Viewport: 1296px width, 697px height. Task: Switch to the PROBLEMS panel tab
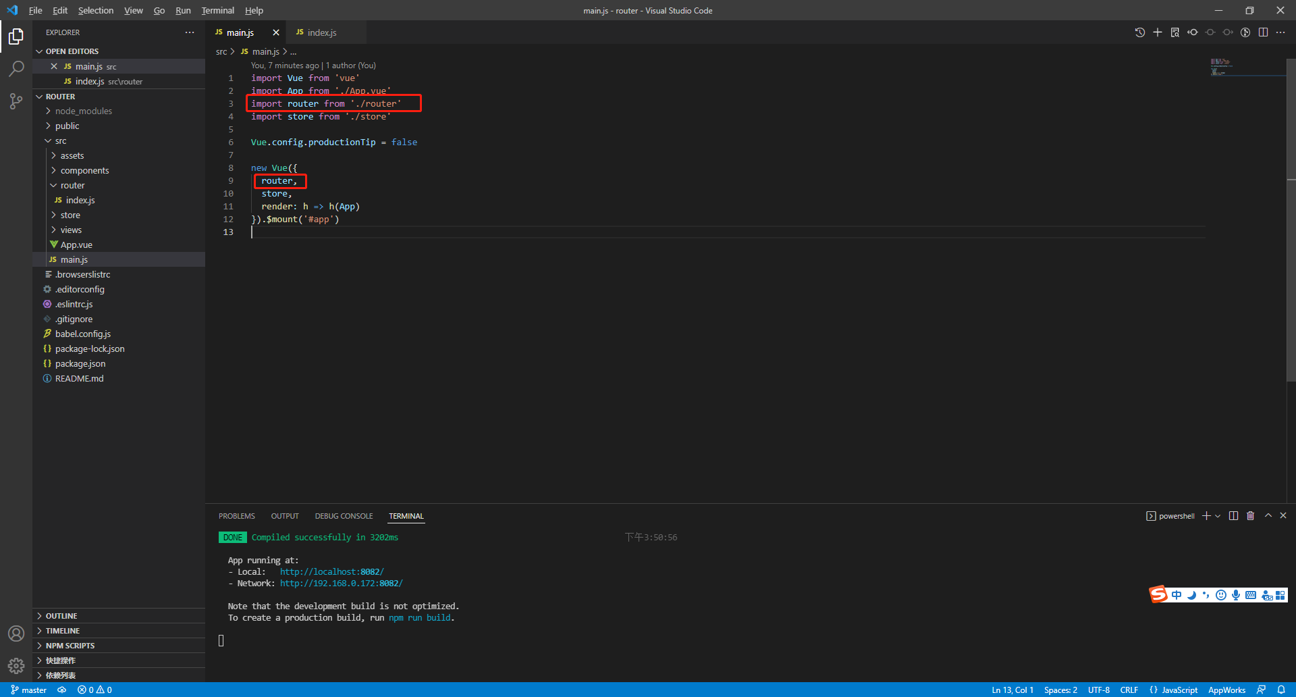pyautogui.click(x=237, y=516)
